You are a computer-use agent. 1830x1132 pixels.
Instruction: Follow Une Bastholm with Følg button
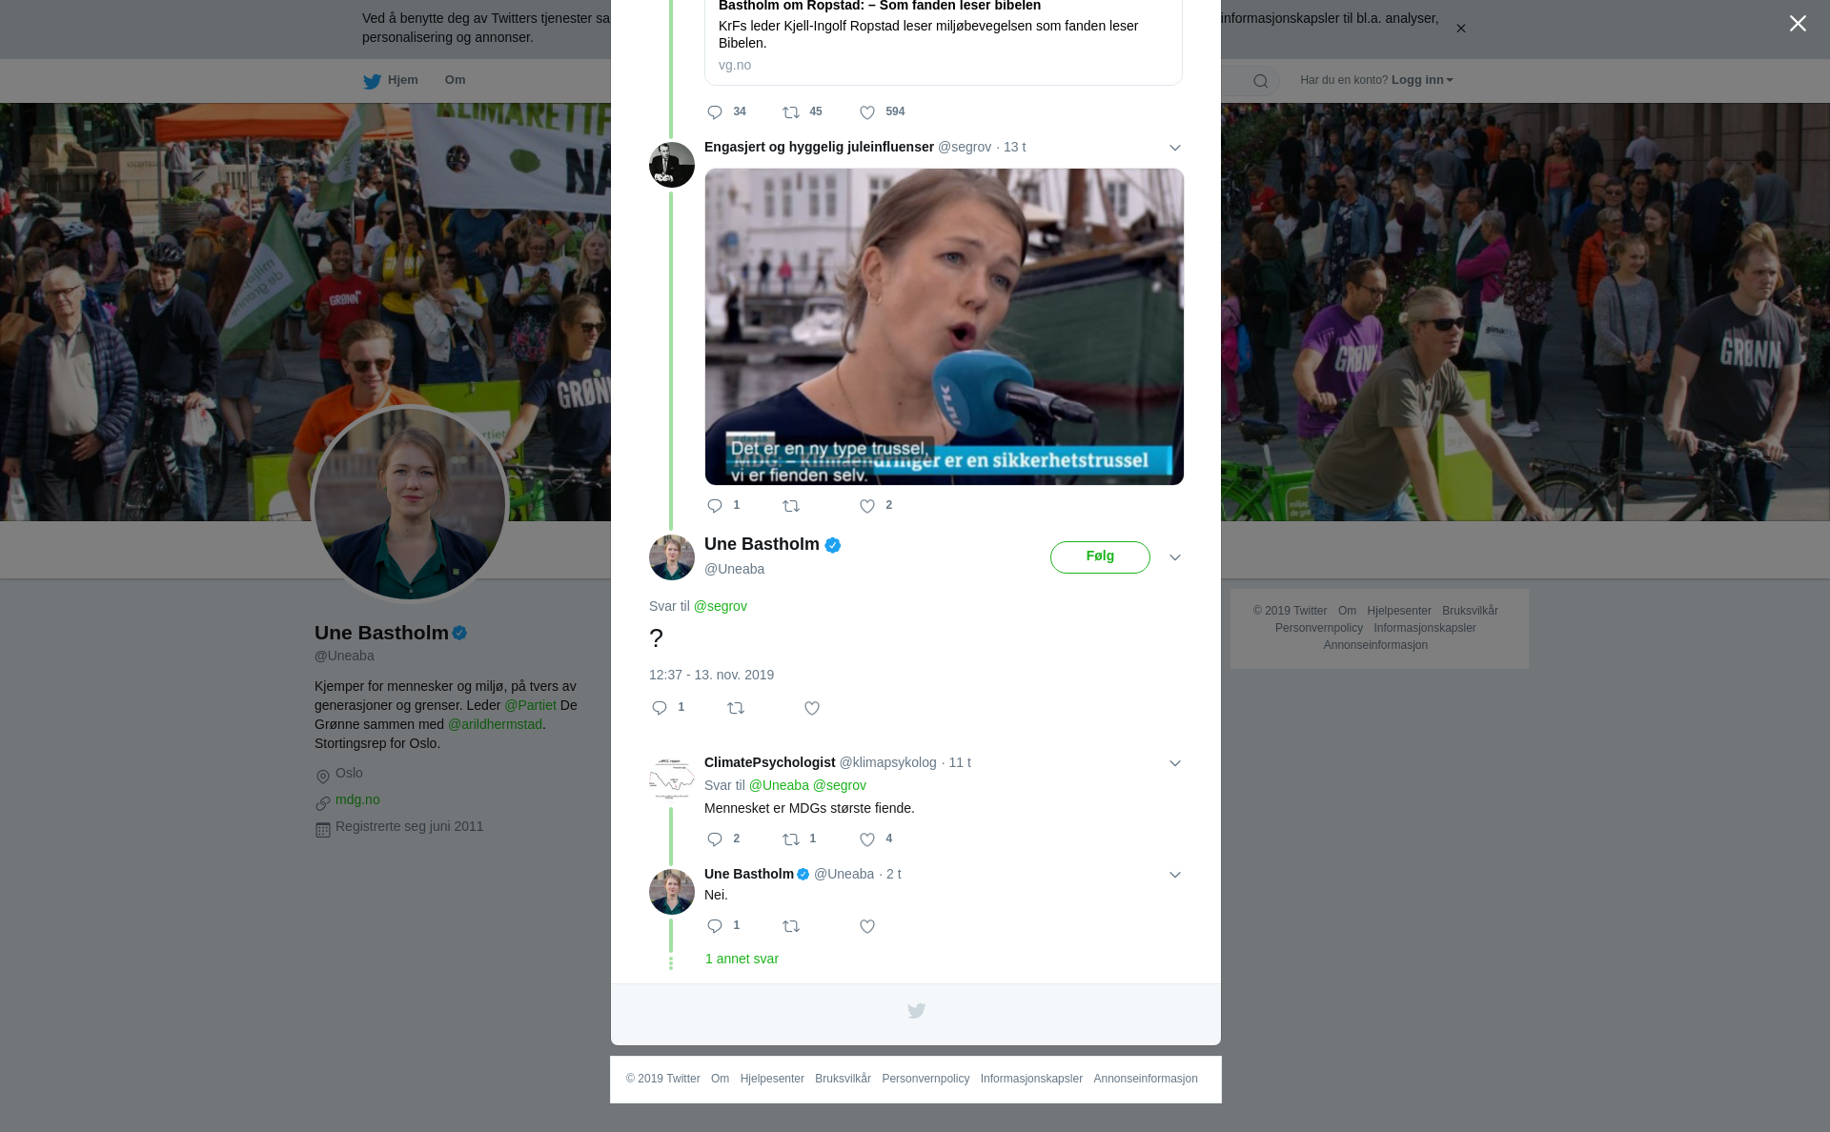click(1100, 557)
